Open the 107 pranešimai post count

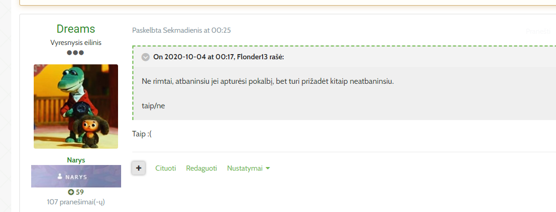(x=76, y=202)
